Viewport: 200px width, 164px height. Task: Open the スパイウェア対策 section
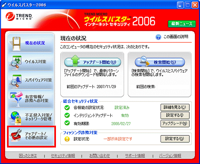click(31, 80)
